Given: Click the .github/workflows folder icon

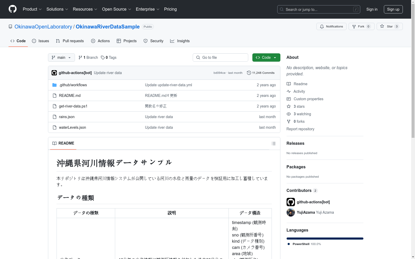Looking at the screenshot, I should tap(54, 85).
